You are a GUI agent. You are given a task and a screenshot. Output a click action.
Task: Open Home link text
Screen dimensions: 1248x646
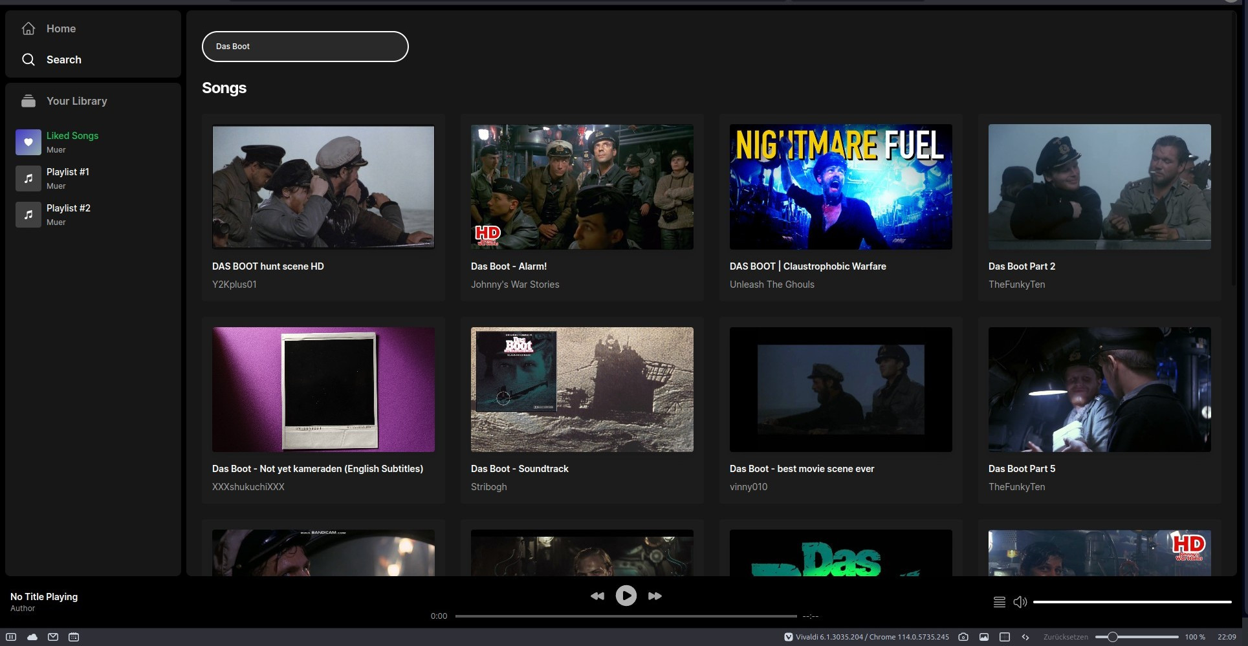pyautogui.click(x=61, y=28)
